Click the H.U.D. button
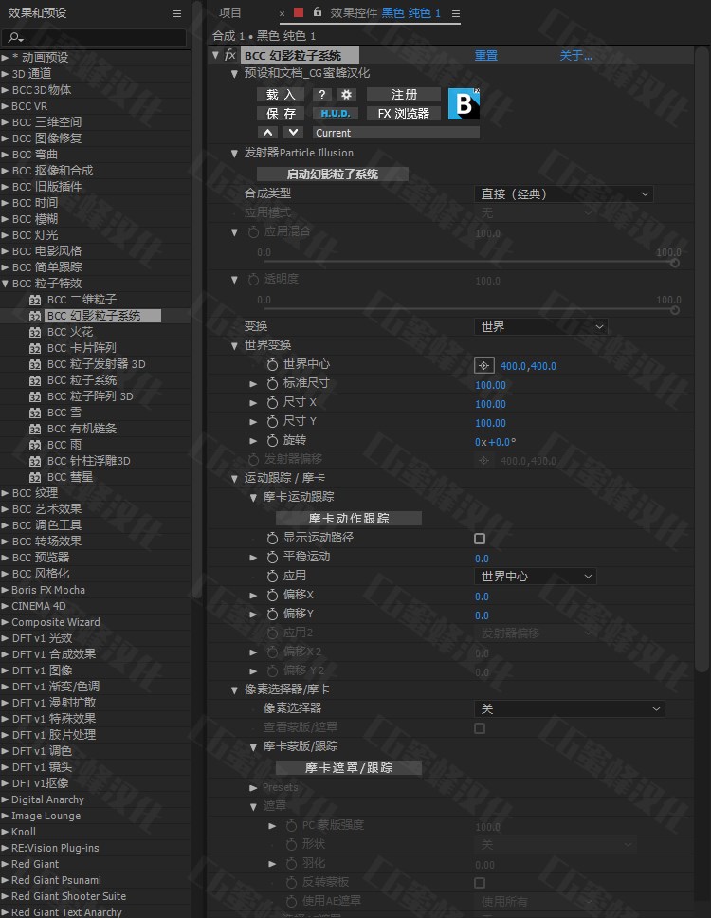Image resolution: width=711 pixels, height=918 pixels. pyautogui.click(x=336, y=114)
